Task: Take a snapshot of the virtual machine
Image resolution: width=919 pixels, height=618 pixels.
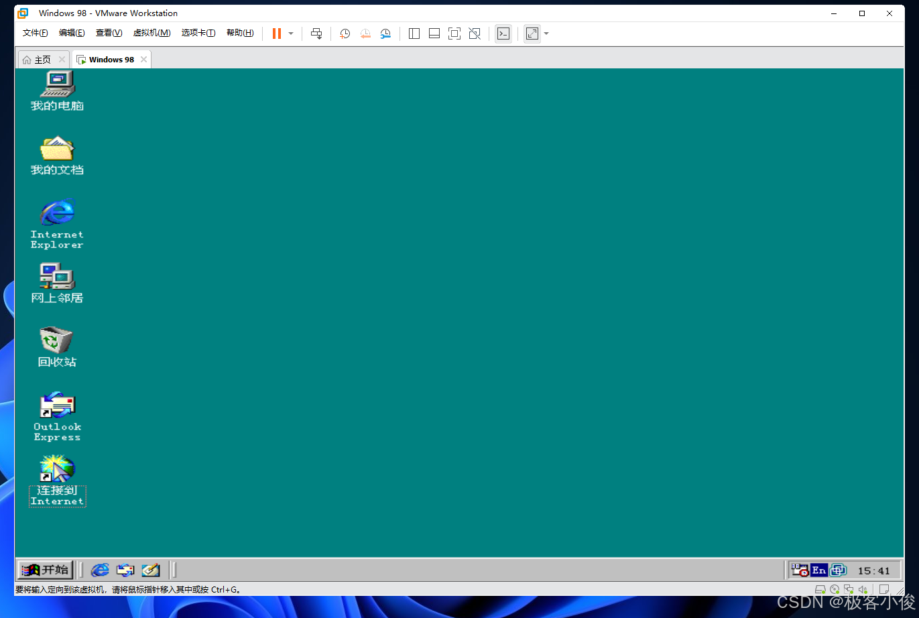Action: point(345,34)
